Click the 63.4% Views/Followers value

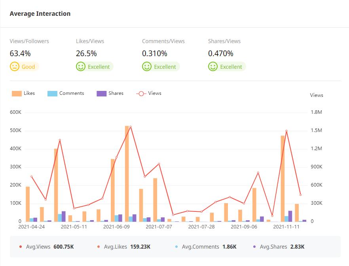(x=20, y=53)
